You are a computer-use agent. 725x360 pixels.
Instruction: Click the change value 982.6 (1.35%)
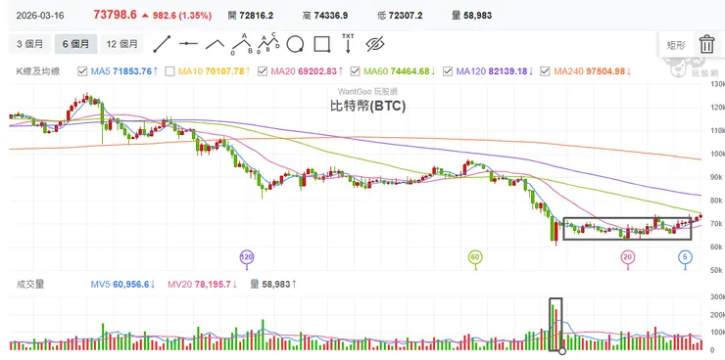pos(181,16)
